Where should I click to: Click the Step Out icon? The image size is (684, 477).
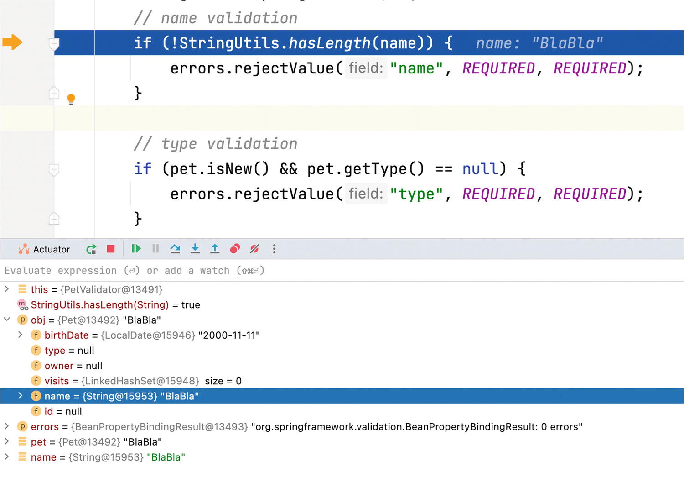(x=215, y=249)
